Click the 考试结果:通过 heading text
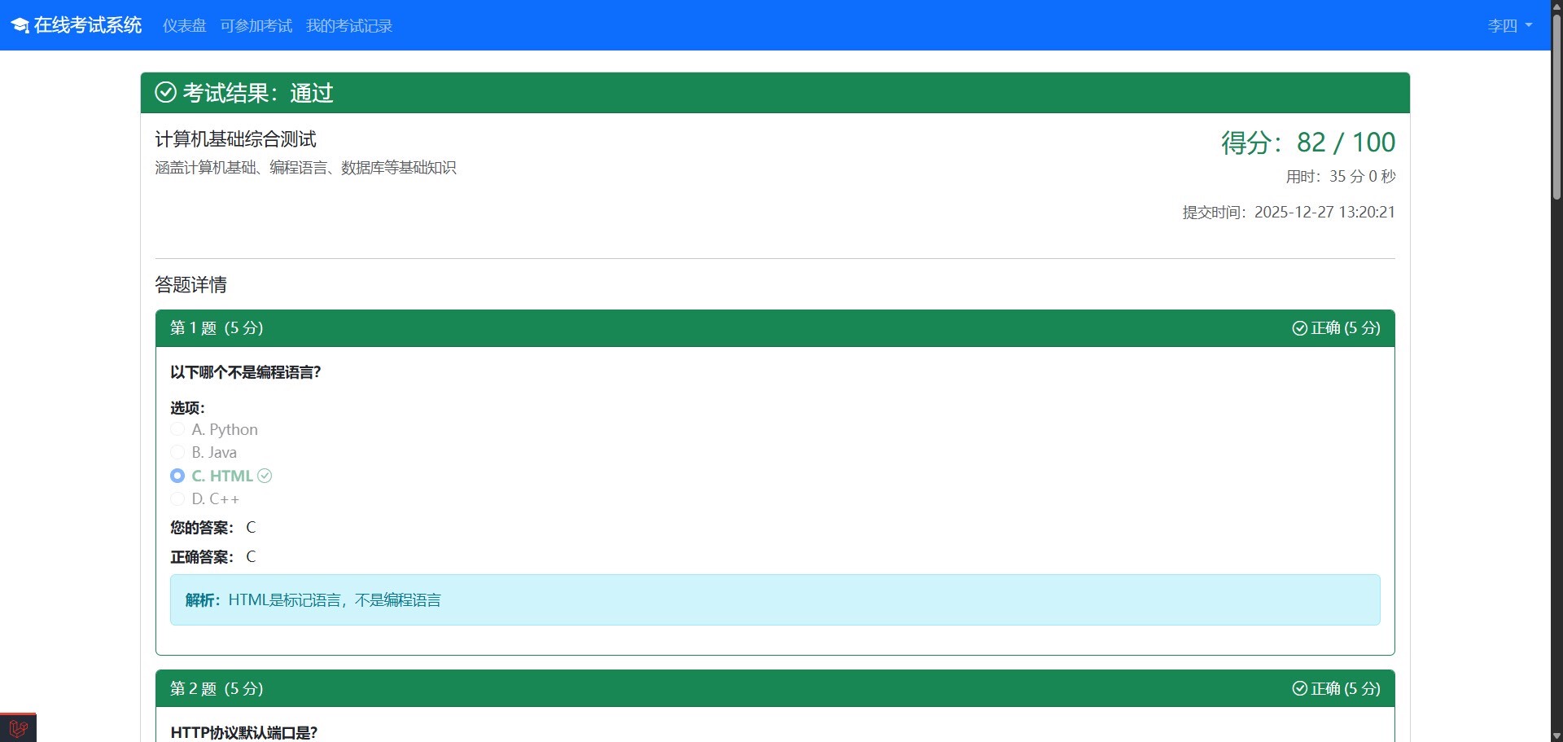 [x=258, y=93]
